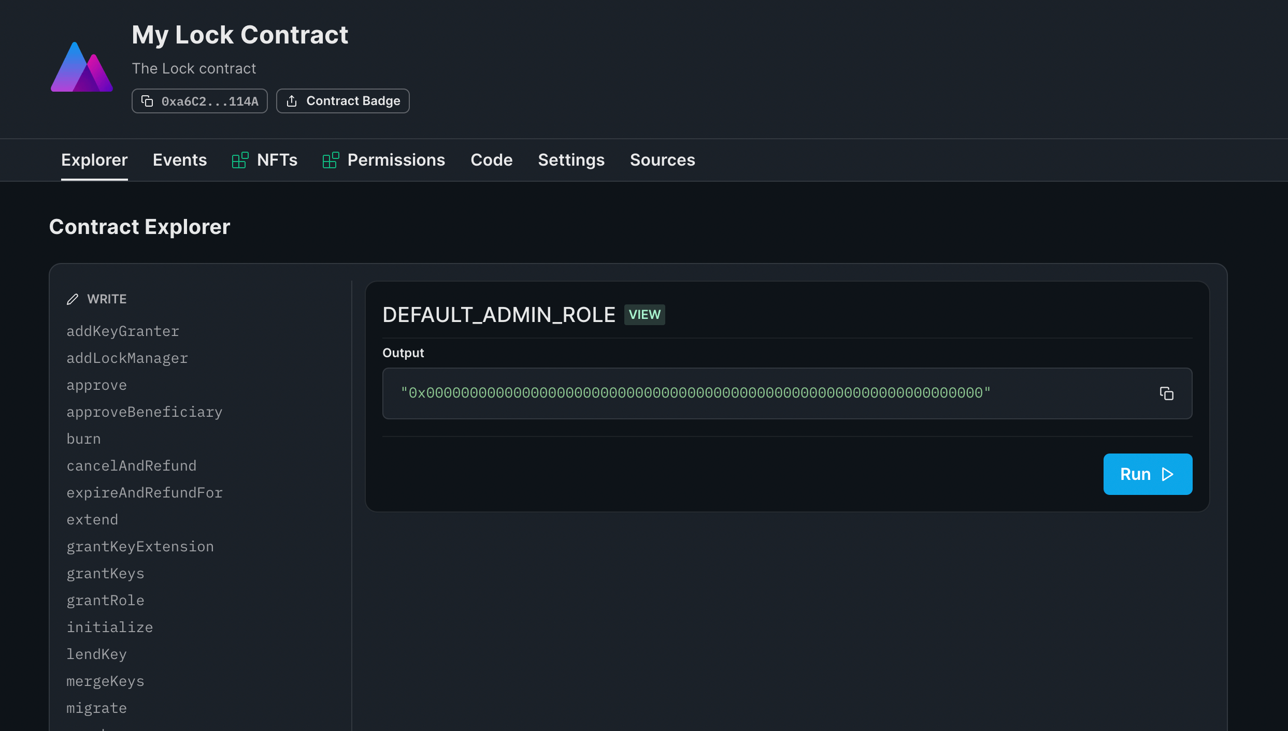Copy the DEFAULT_ADMIN_ROLE output value
The height and width of the screenshot is (731, 1288).
coord(1167,393)
